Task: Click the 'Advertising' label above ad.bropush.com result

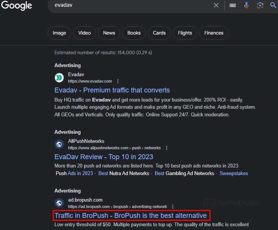Action: tap(67, 191)
